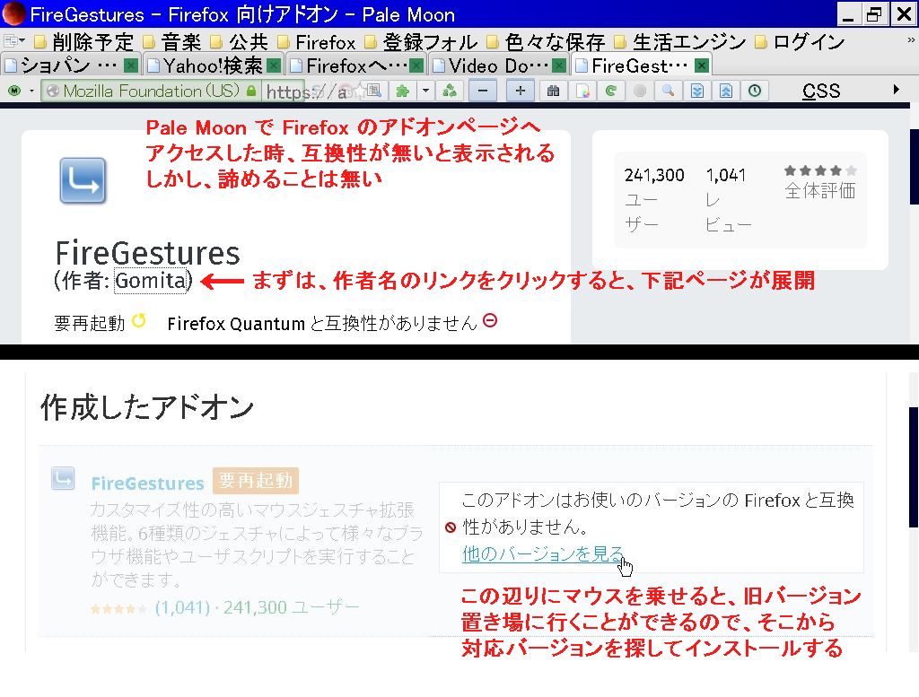The image size is (919, 697).
Task: Click the globe site identity icon
Action: point(53,91)
